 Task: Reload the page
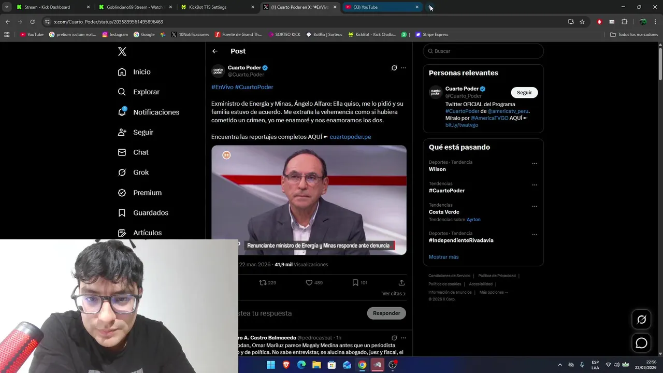click(x=32, y=22)
